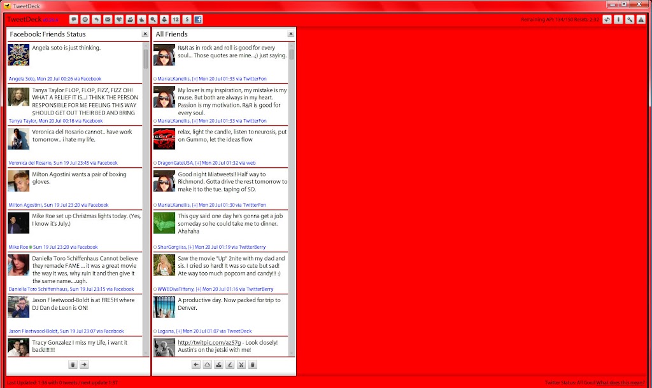Mark SharGorgiiss tweet as read circle
The height and width of the screenshot is (388, 652).
click(155, 247)
